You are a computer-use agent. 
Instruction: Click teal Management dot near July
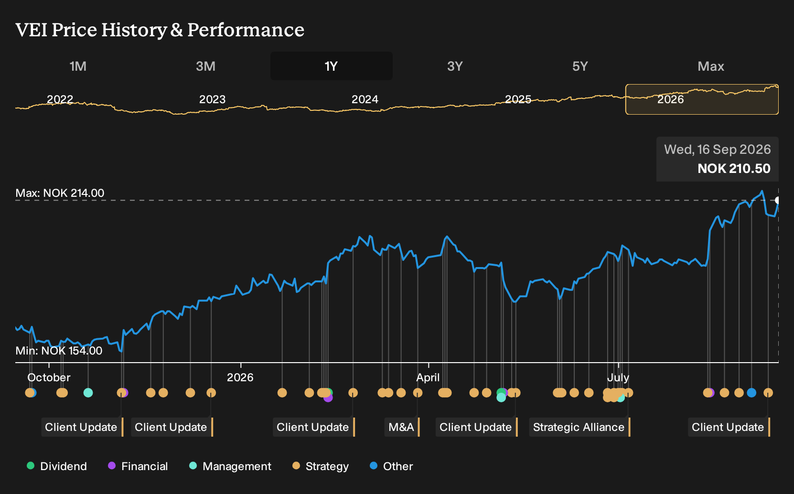(621, 398)
